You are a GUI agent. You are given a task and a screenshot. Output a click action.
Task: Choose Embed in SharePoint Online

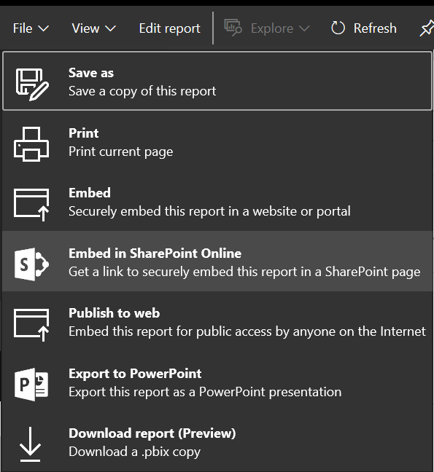point(217,261)
